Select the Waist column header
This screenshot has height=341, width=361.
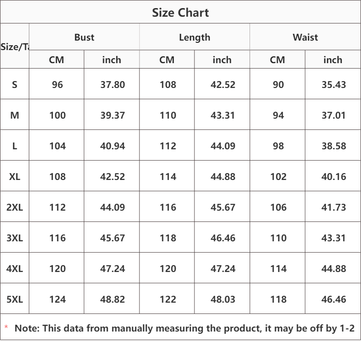305,37
